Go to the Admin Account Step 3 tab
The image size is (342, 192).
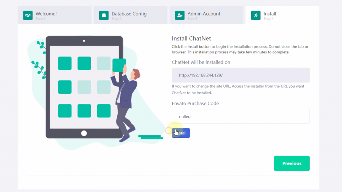click(206, 15)
